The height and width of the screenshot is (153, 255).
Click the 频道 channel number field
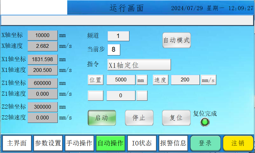click(118, 36)
